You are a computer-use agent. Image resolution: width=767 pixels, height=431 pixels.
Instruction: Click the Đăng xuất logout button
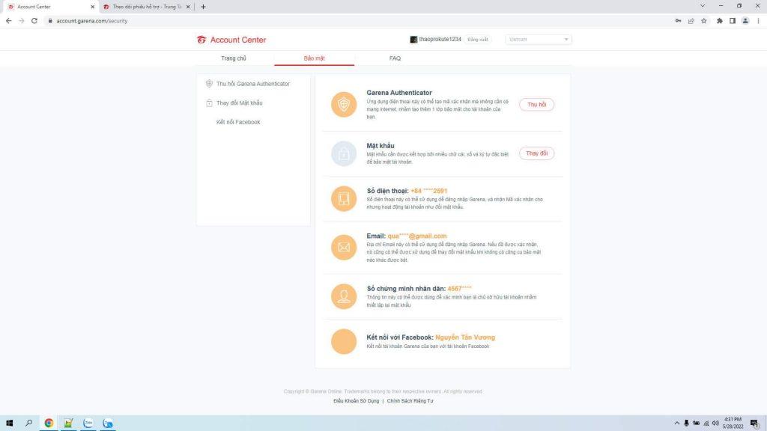coord(478,40)
